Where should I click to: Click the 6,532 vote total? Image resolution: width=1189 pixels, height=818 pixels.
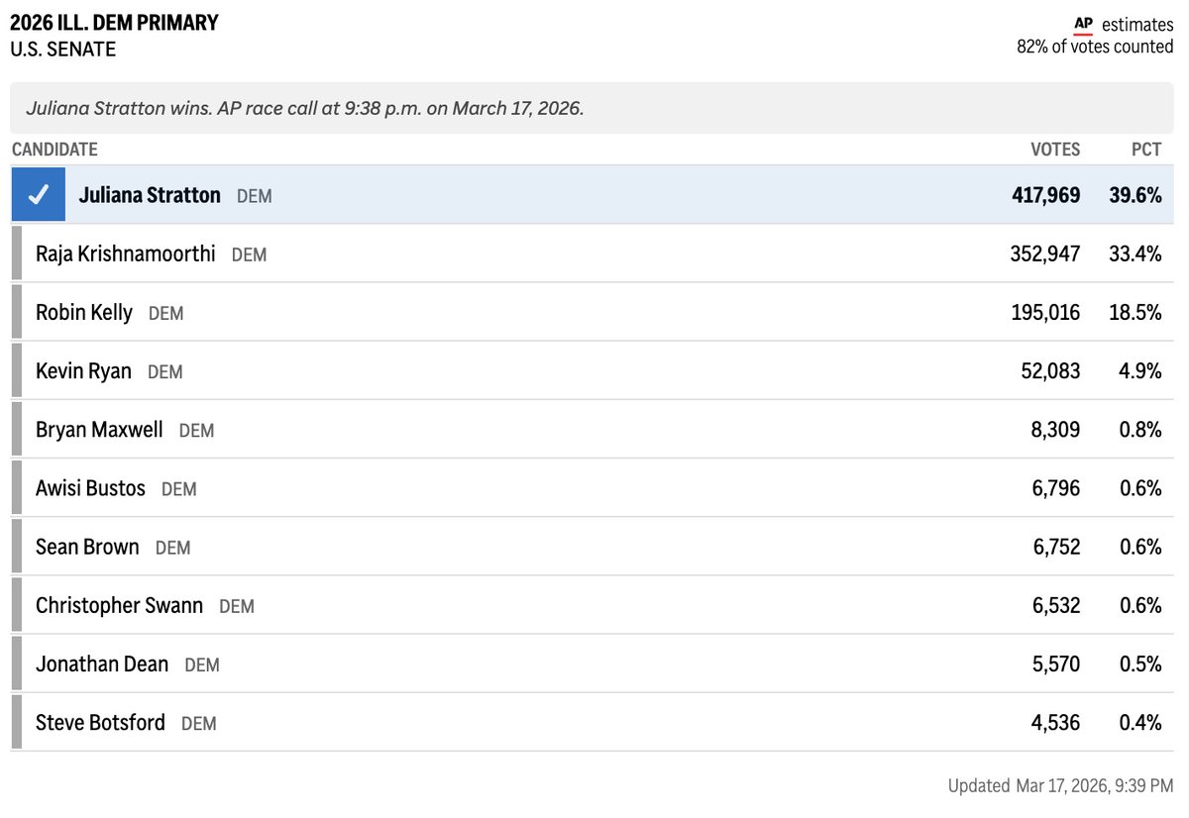coord(1056,605)
